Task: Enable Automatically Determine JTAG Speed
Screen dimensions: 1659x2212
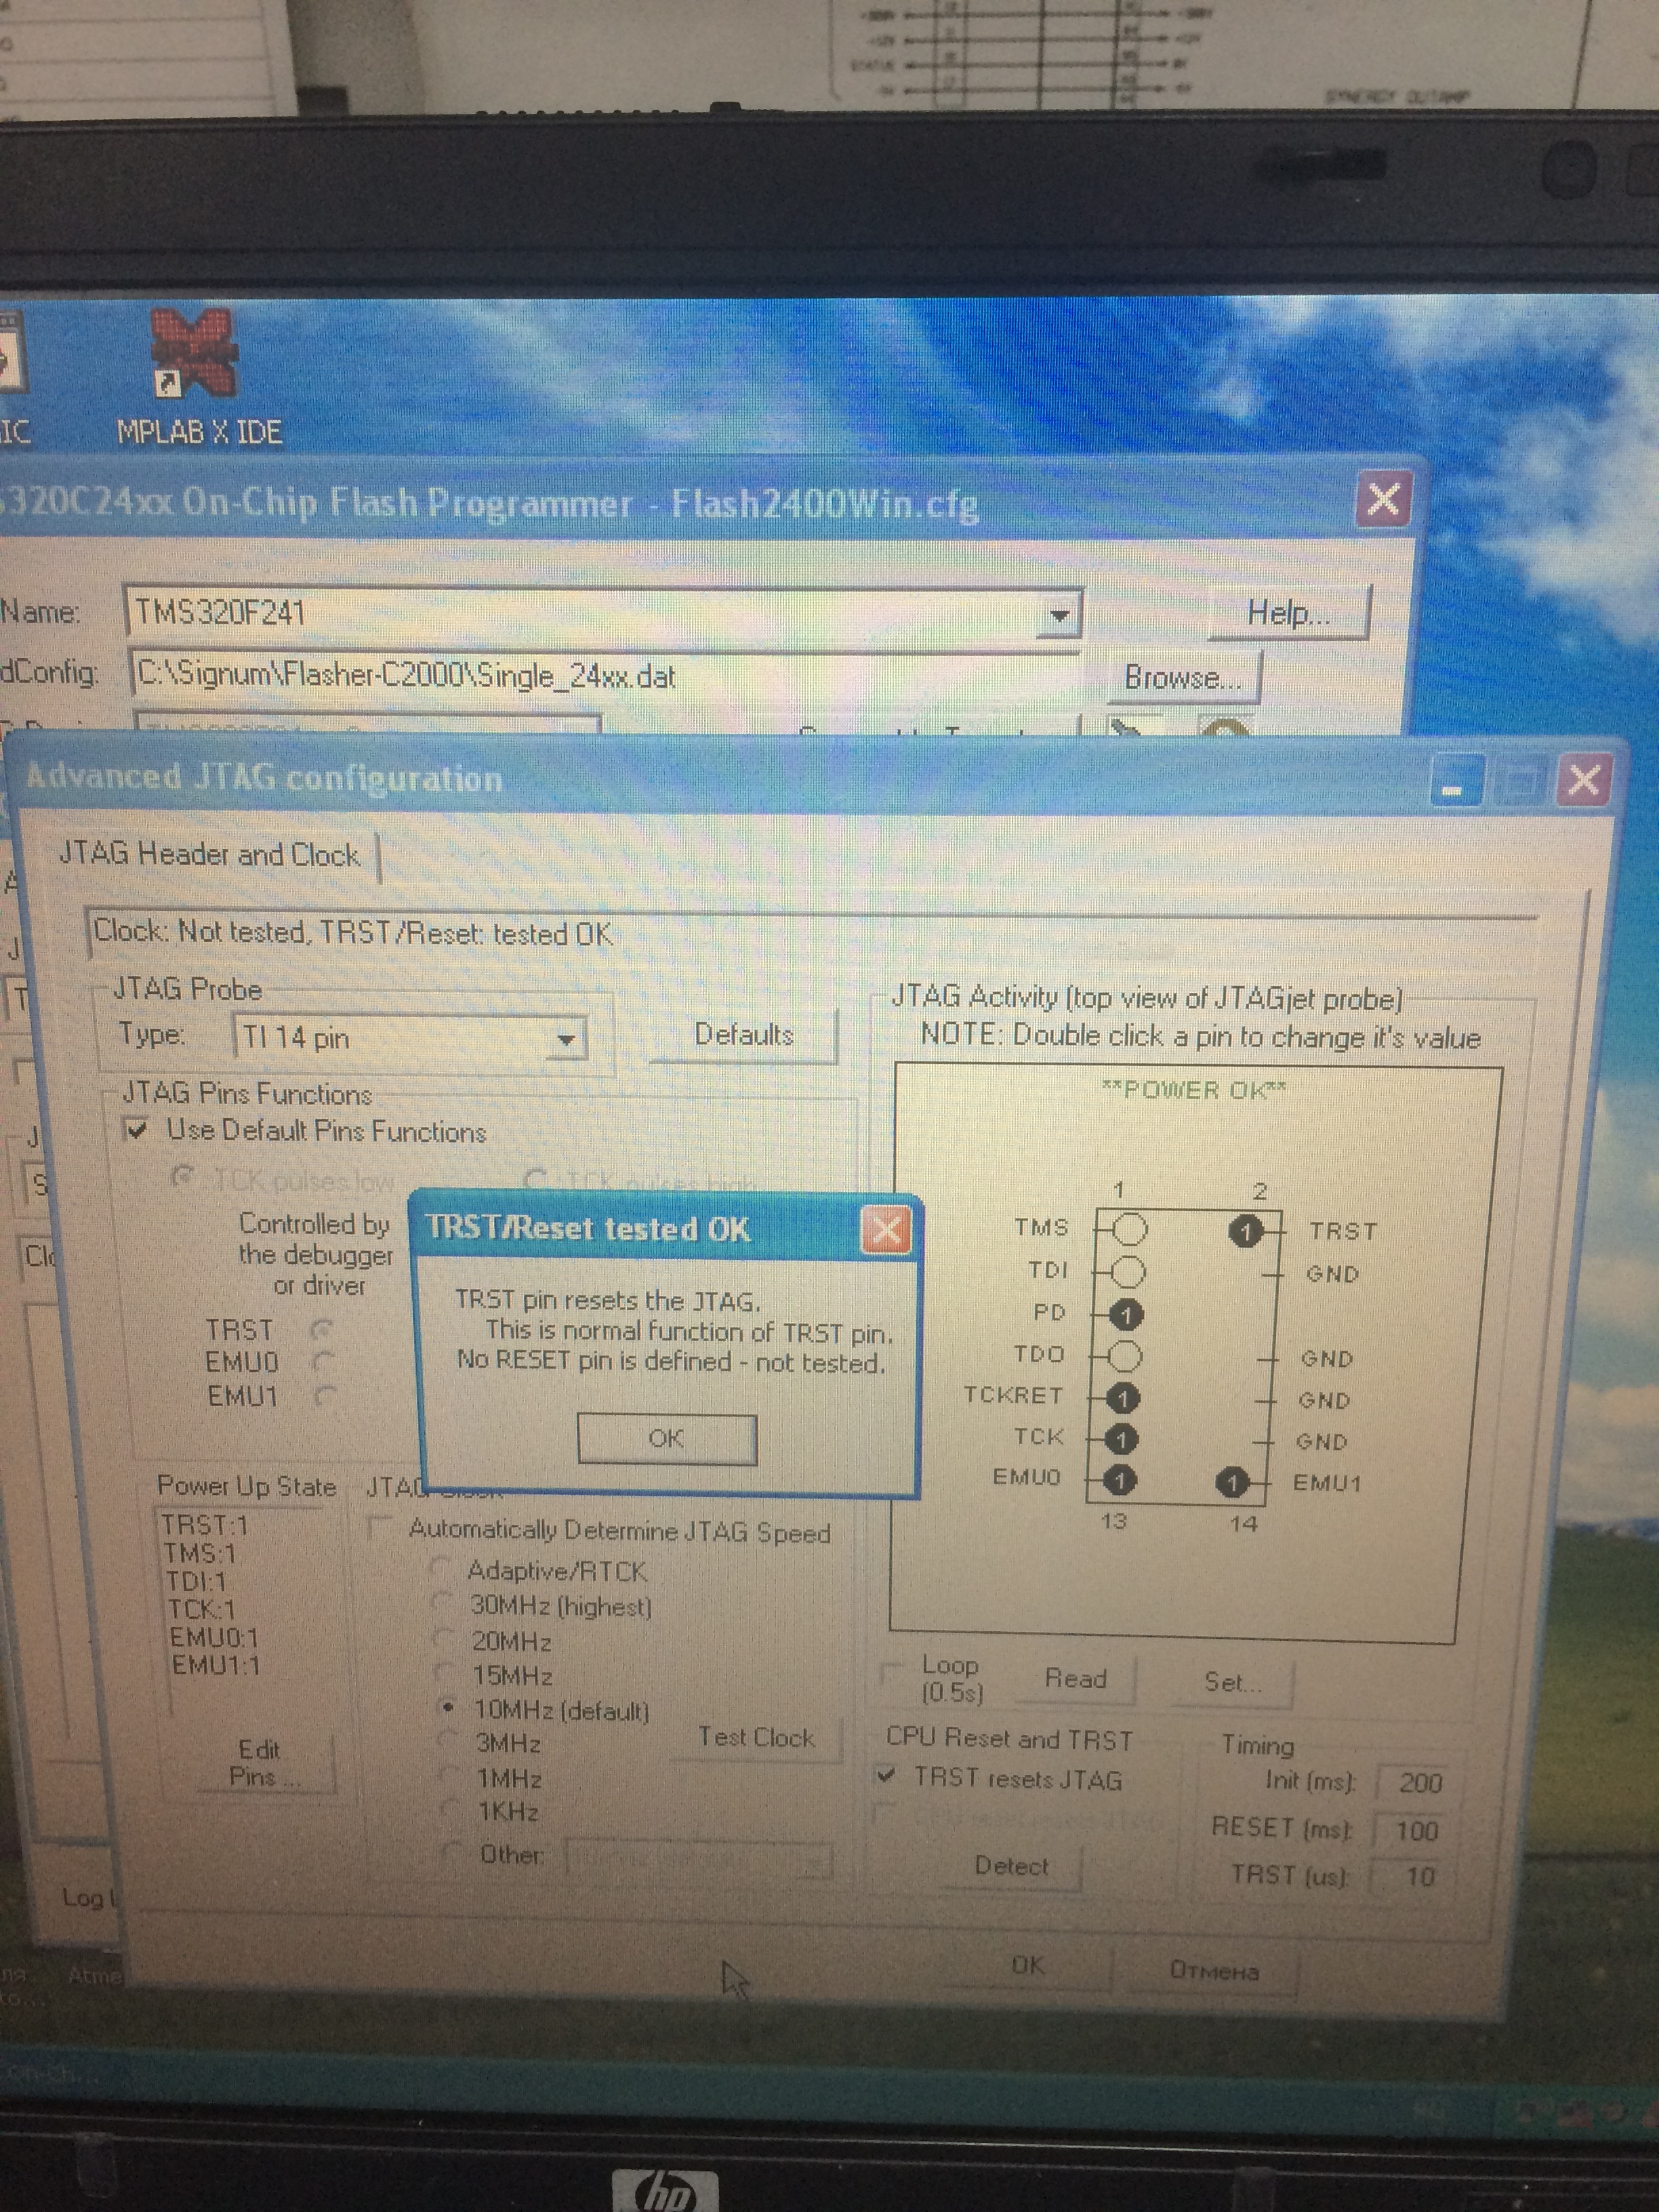Action: click(x=379, y=1528)
